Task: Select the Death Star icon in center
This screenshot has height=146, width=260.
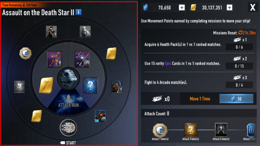Action: pyautogui.click(x=68, y=78)
